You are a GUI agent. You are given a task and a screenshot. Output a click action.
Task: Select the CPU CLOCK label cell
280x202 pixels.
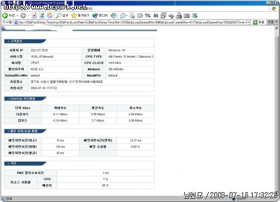(94, 63)
